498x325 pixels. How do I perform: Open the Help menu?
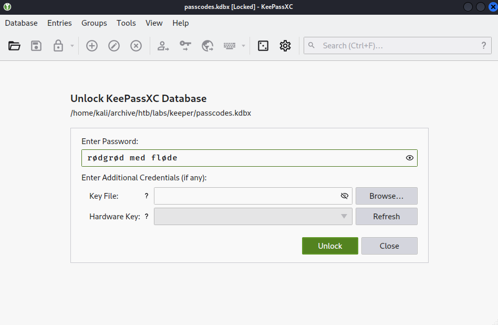click(x=181, y=23)
